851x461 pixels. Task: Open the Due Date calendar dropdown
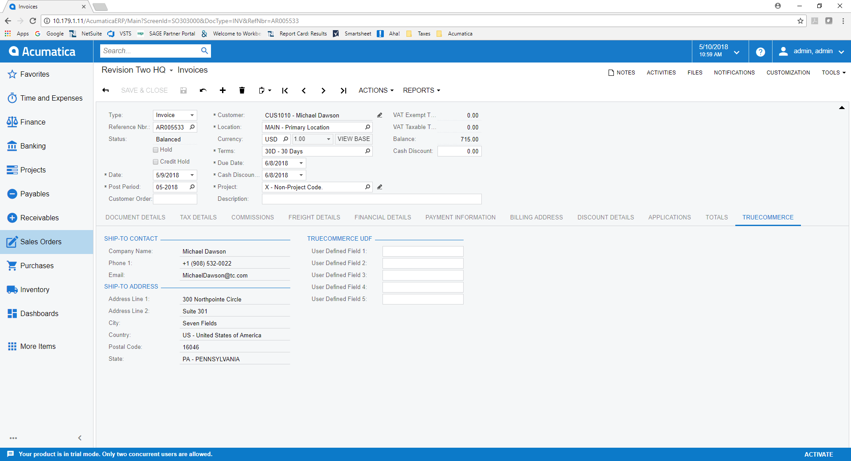tap(301, 163)
